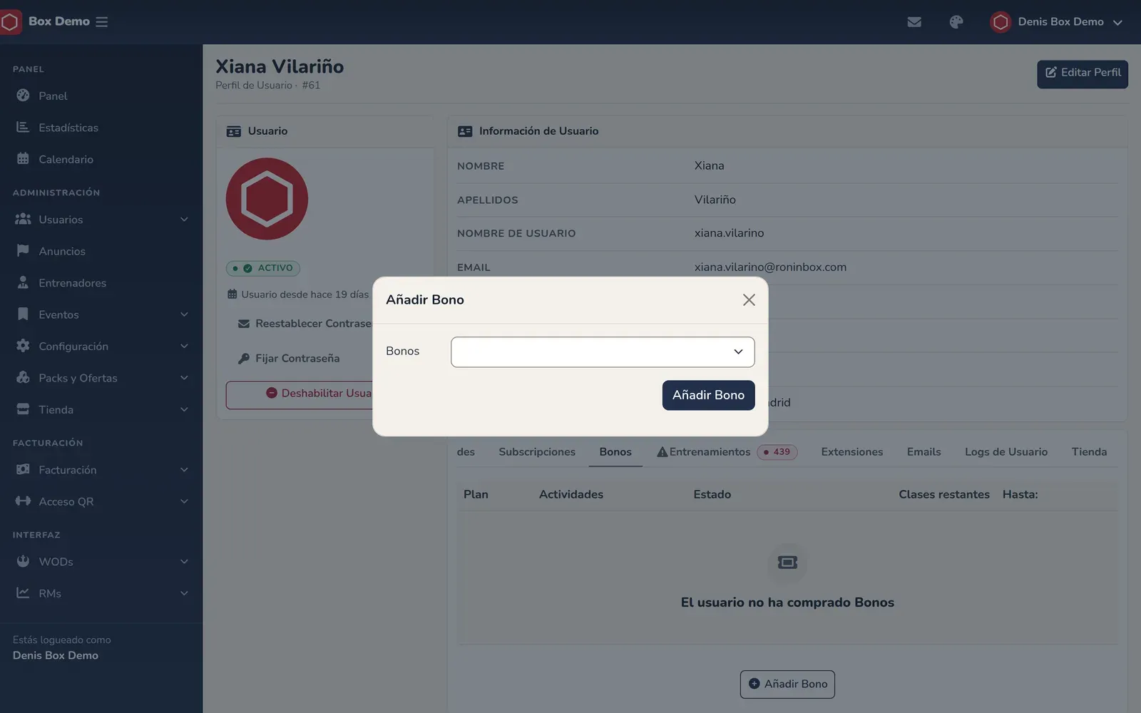The image size is (1141, 713).
Task: Select the Bonos tab
Action: (615, 452)
